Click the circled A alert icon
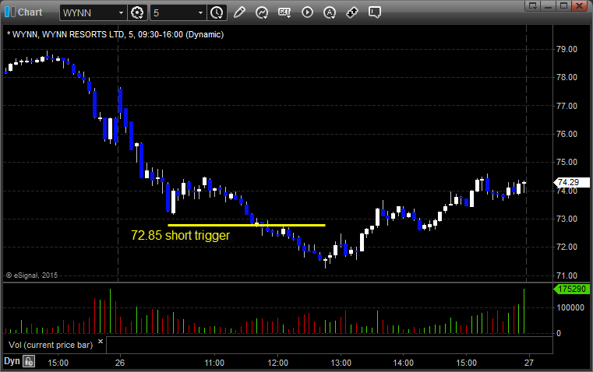Image resolution: width=593 pixels, height=372 pixels. click(330, 12)
